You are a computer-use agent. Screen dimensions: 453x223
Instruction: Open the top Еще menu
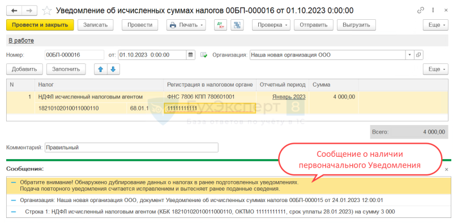(435, 25)
